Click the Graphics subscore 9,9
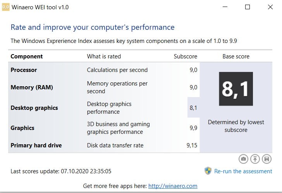This screenshot has height=193, width=282. [193, 128]
